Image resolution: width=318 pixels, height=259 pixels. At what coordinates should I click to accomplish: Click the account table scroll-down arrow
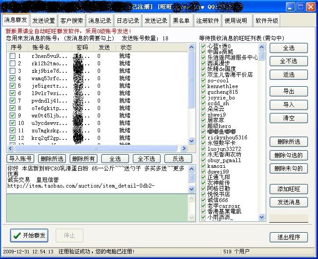(191, 141)
